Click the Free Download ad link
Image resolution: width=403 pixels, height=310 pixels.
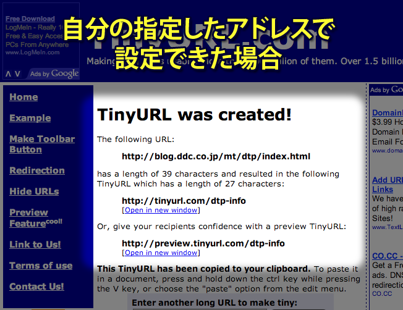coord(29,19)
